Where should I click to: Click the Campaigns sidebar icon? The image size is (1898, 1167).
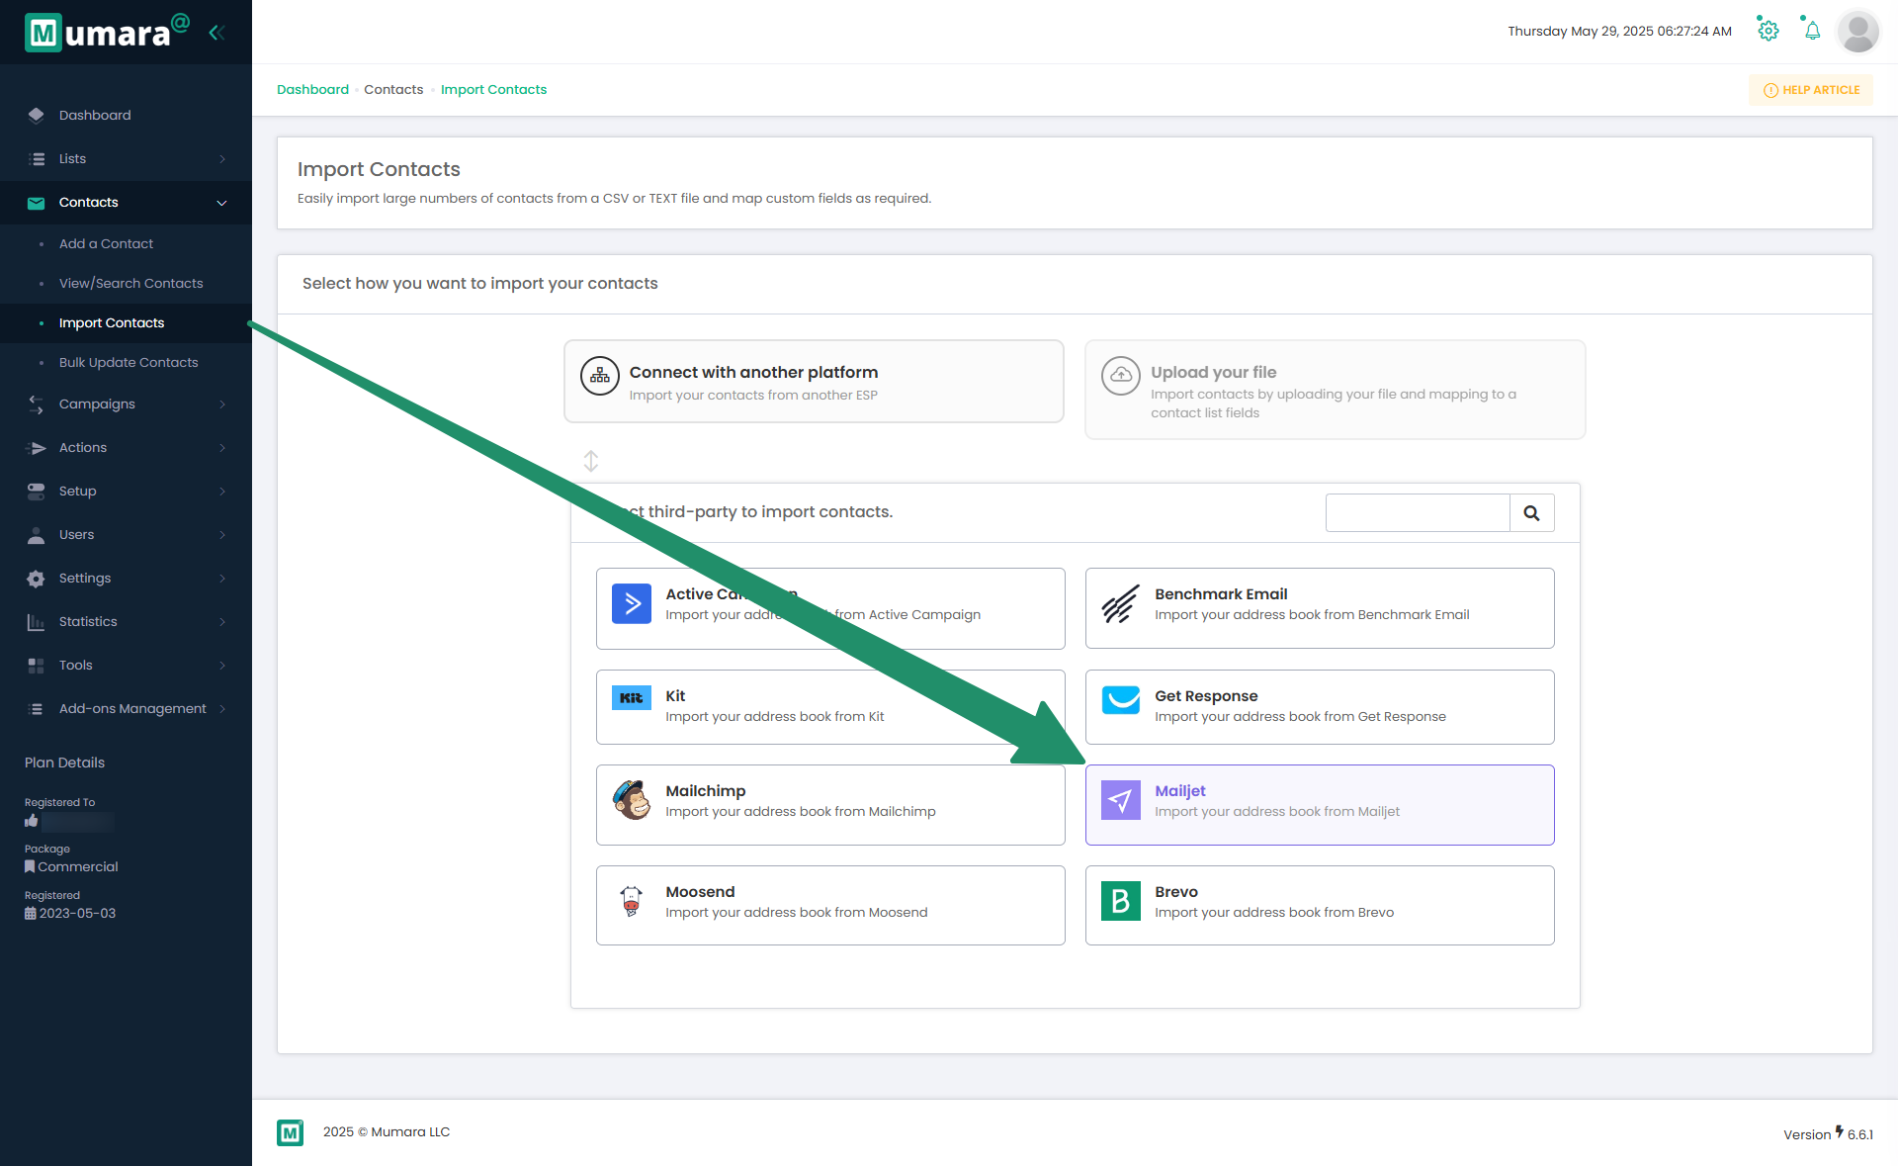(x=37, y=404)
